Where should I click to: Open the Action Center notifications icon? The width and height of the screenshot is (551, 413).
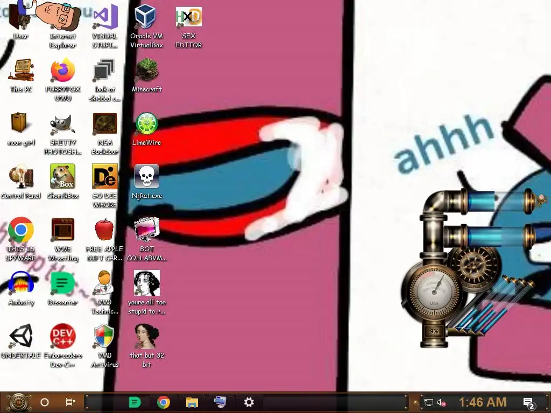[x=529, y=403]
